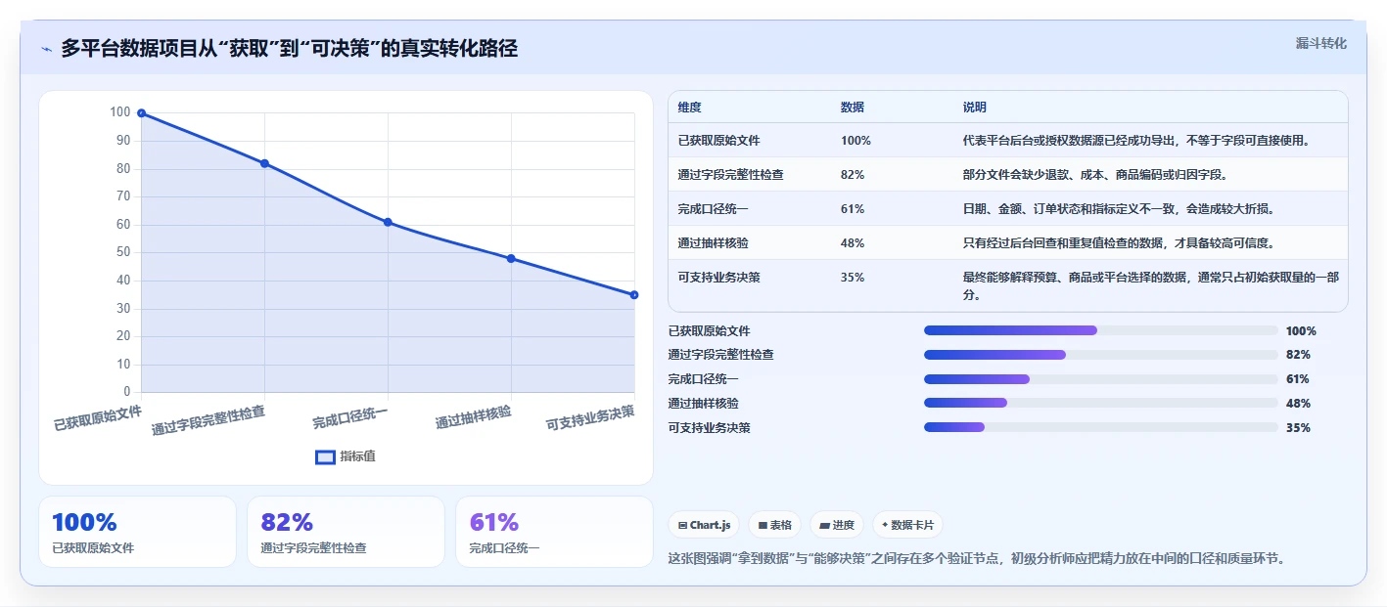
Task: Toggle the 指标值 legend swatch
Action: pos(325,456)
